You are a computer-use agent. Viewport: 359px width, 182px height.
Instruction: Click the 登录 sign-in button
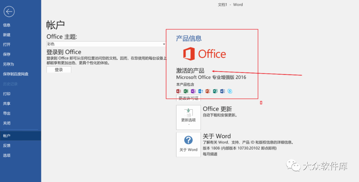(x=59, y=70)
